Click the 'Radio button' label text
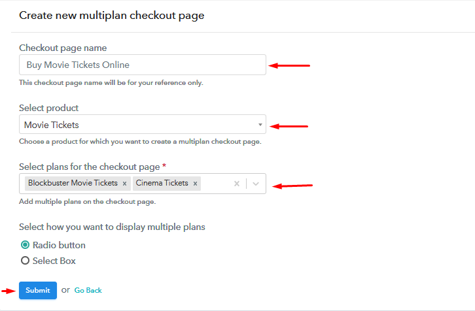The width and height of the screenshot is (475, 311). point(59,245)
